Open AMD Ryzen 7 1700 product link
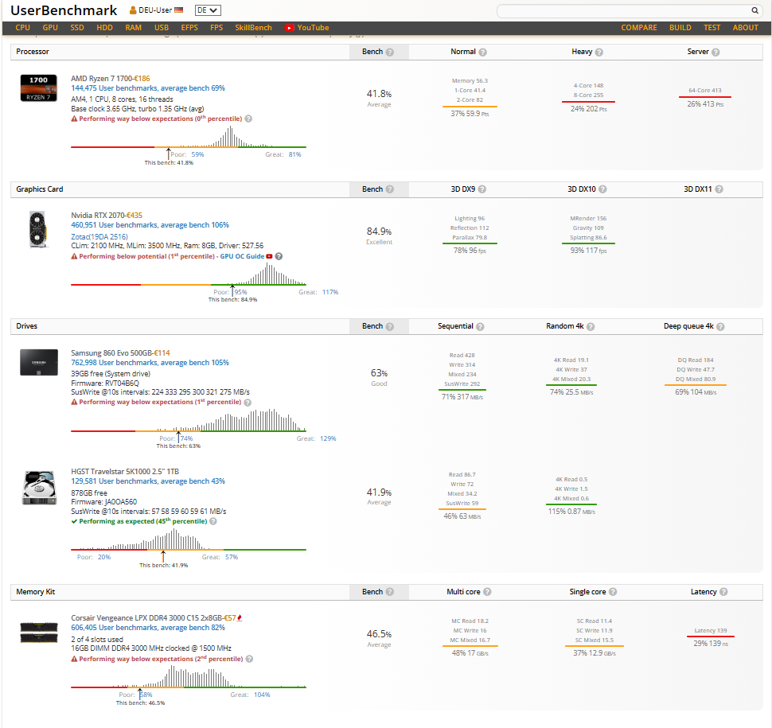Viewport: 772px width, 728px height. tap(101, 78)
